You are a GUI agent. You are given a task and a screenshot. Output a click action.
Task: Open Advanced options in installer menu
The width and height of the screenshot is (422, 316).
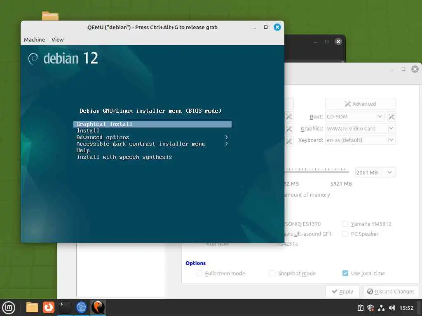click(152, 137)
